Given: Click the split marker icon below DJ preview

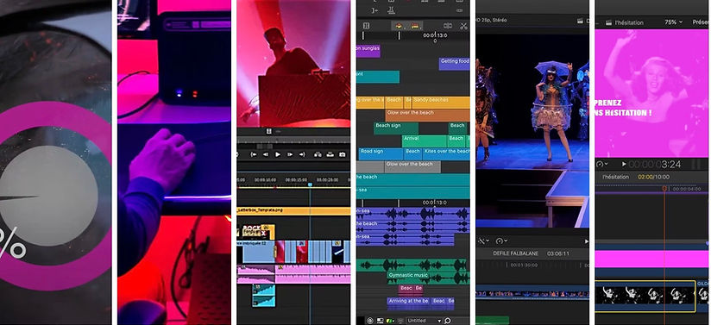Looking at the screenshot, I should pyautogui.click(x=269, y=131).
